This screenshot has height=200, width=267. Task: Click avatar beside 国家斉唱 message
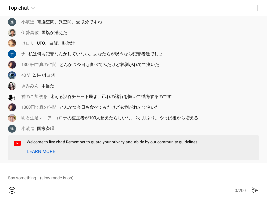[x=12, y=129]
